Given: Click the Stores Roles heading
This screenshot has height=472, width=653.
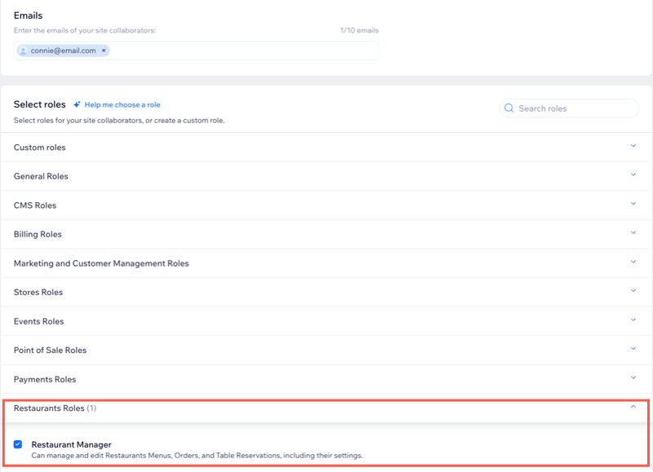Looking at the screenshot, I should click(38, 293).
